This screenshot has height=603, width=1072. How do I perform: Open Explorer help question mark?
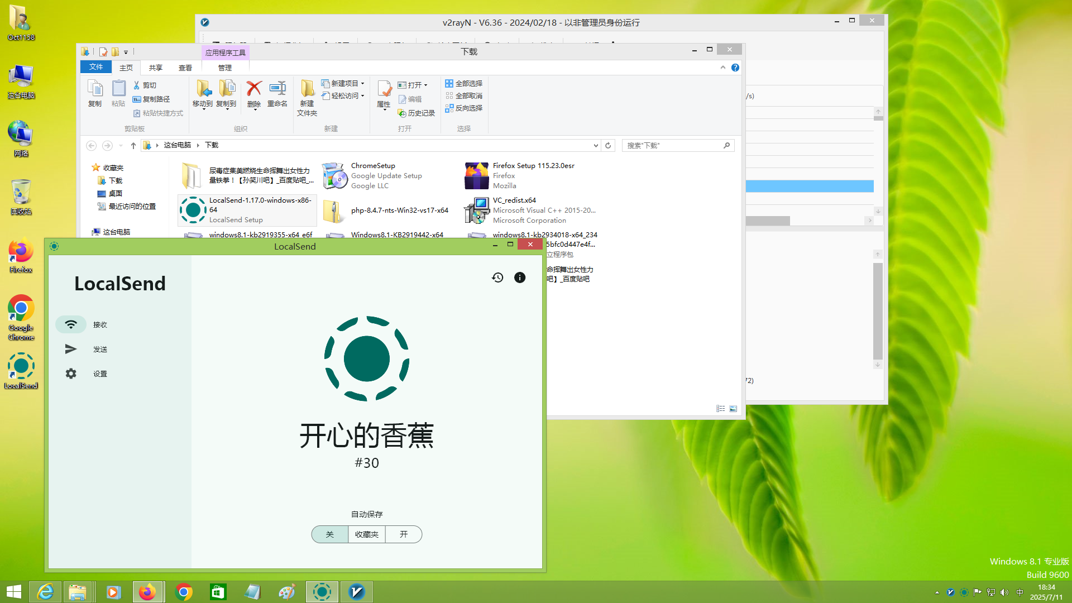(x=735, y=68)
